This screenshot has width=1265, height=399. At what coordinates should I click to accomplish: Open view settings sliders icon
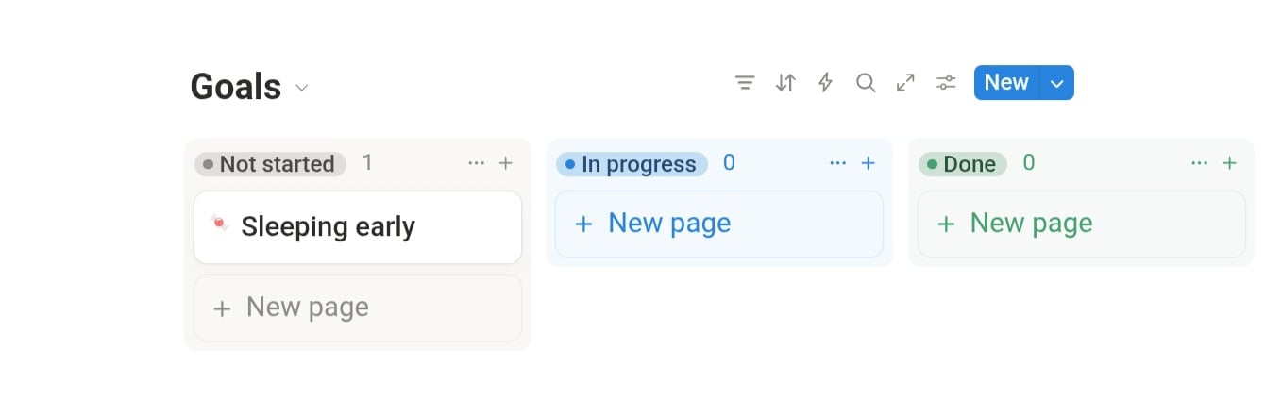click(x=946, y=83)
